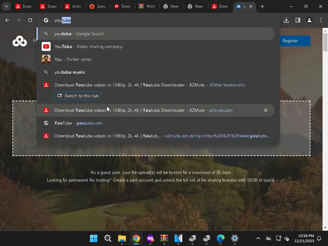Open Chrome three-dot menu
Viewport: 328px width, 246px height.
(x=321, y=20)
